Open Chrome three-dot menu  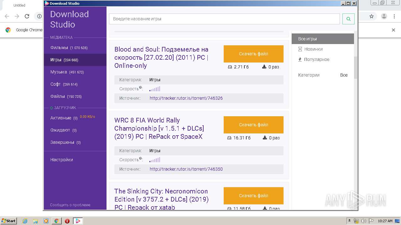(394, 16)
